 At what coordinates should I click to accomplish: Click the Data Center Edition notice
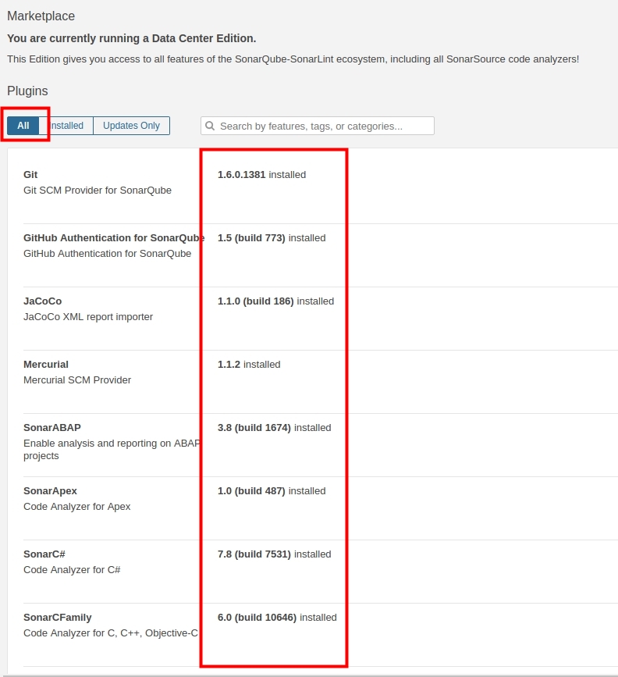coord(132,38)
